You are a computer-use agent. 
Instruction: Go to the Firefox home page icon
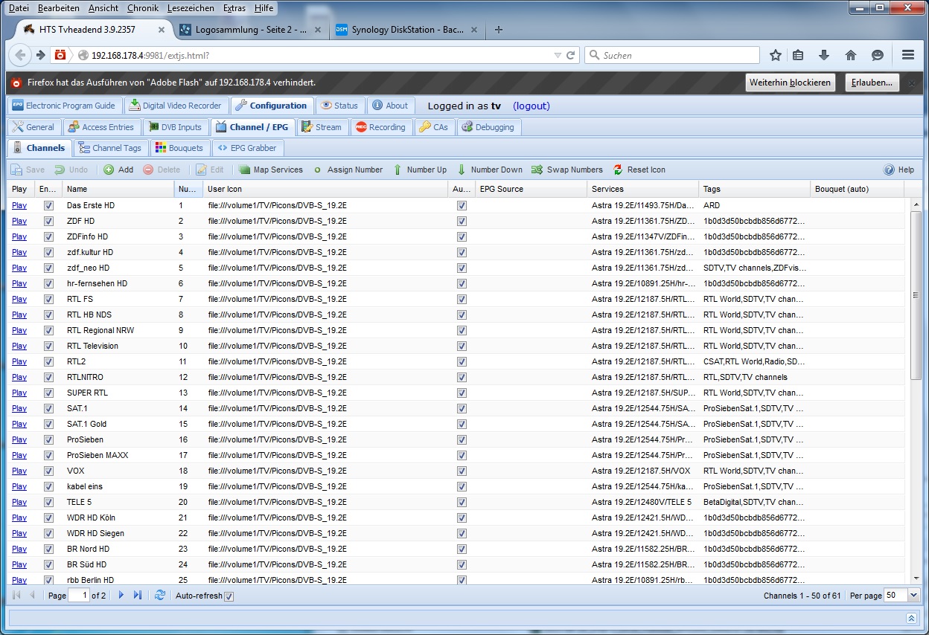[x=851, y=55]
